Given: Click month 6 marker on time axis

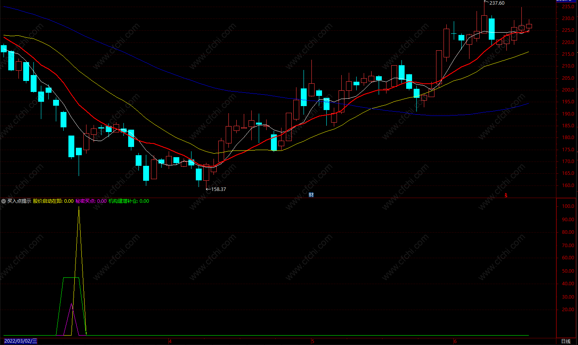Looking at the screenshot, I should coord(455,341).
